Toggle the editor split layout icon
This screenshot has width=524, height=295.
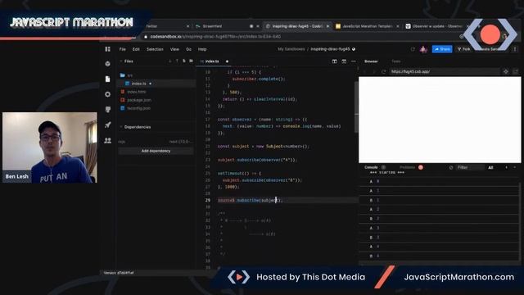pos(335,61)
